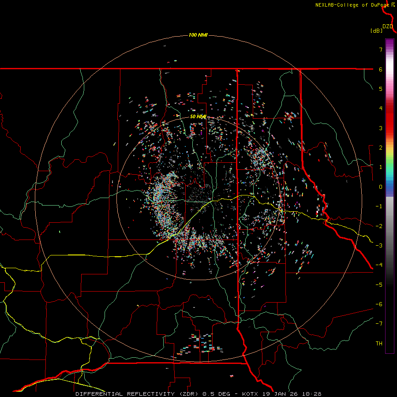The width and height of the screenshot is (397, 397).
Task: Click the [dB] unit label
Action: tap(376, 31)
